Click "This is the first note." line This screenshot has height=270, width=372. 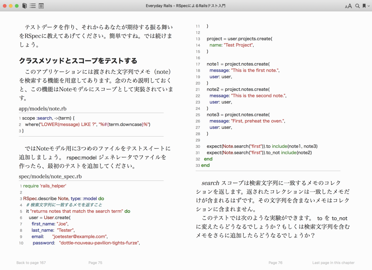tap(244, 70)
